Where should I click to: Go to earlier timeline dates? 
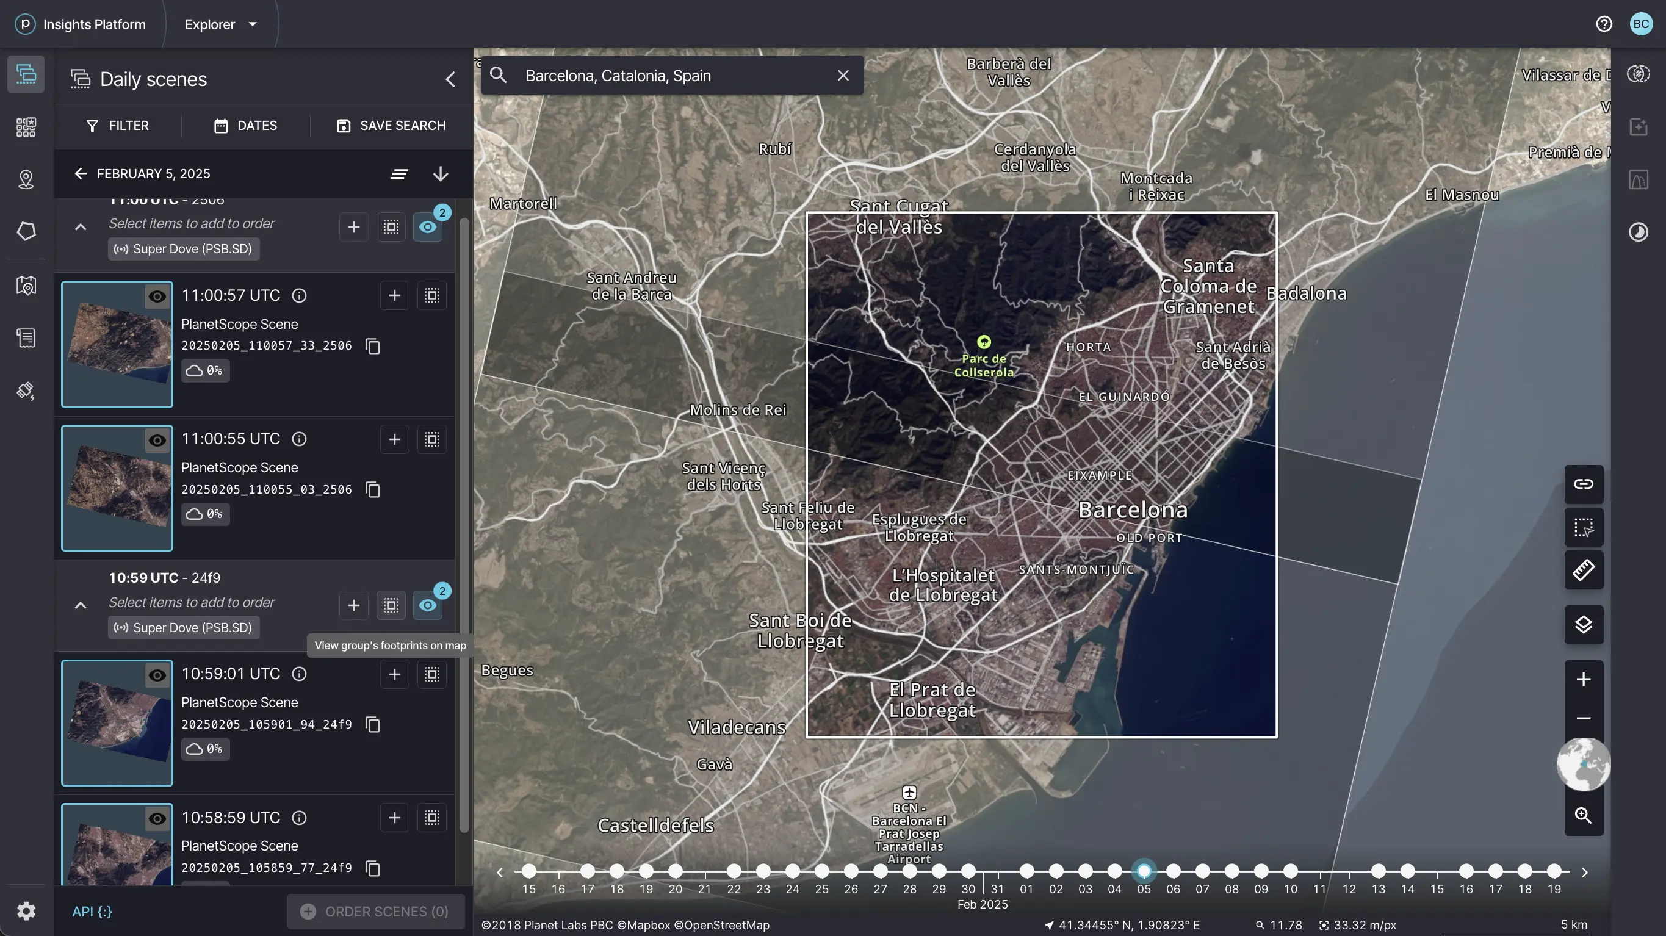tap(500, 873)
